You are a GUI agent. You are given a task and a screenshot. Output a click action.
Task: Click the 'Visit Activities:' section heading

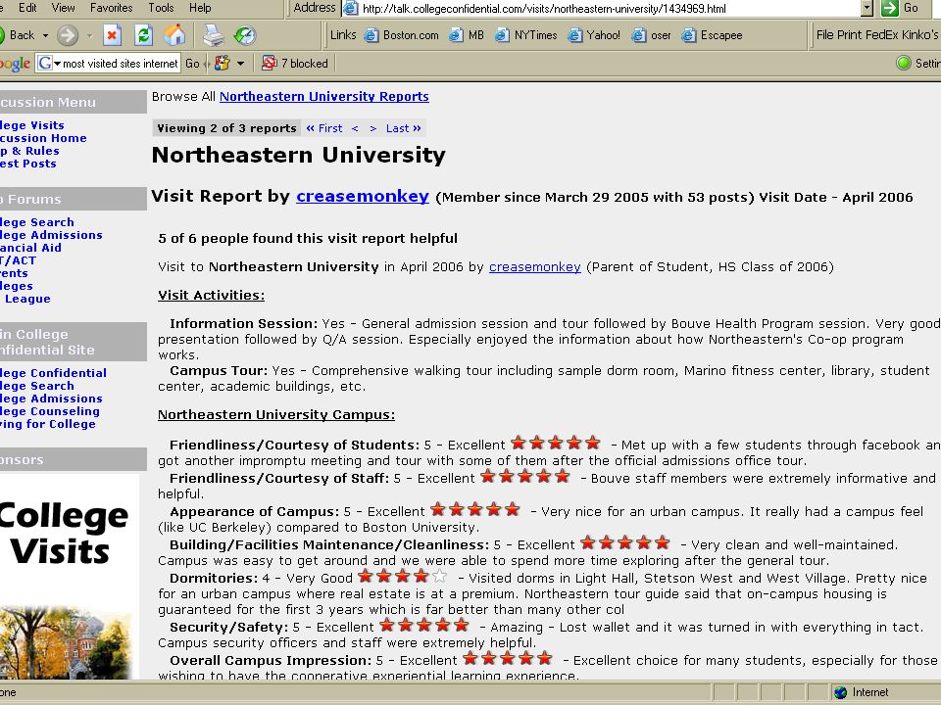pyautogui.click(x=212, y=296)
